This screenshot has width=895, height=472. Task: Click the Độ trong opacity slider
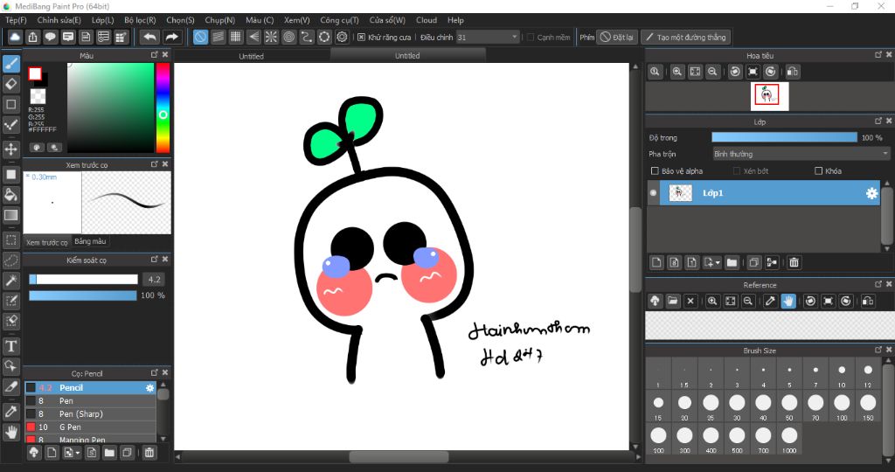pos(784,137)
